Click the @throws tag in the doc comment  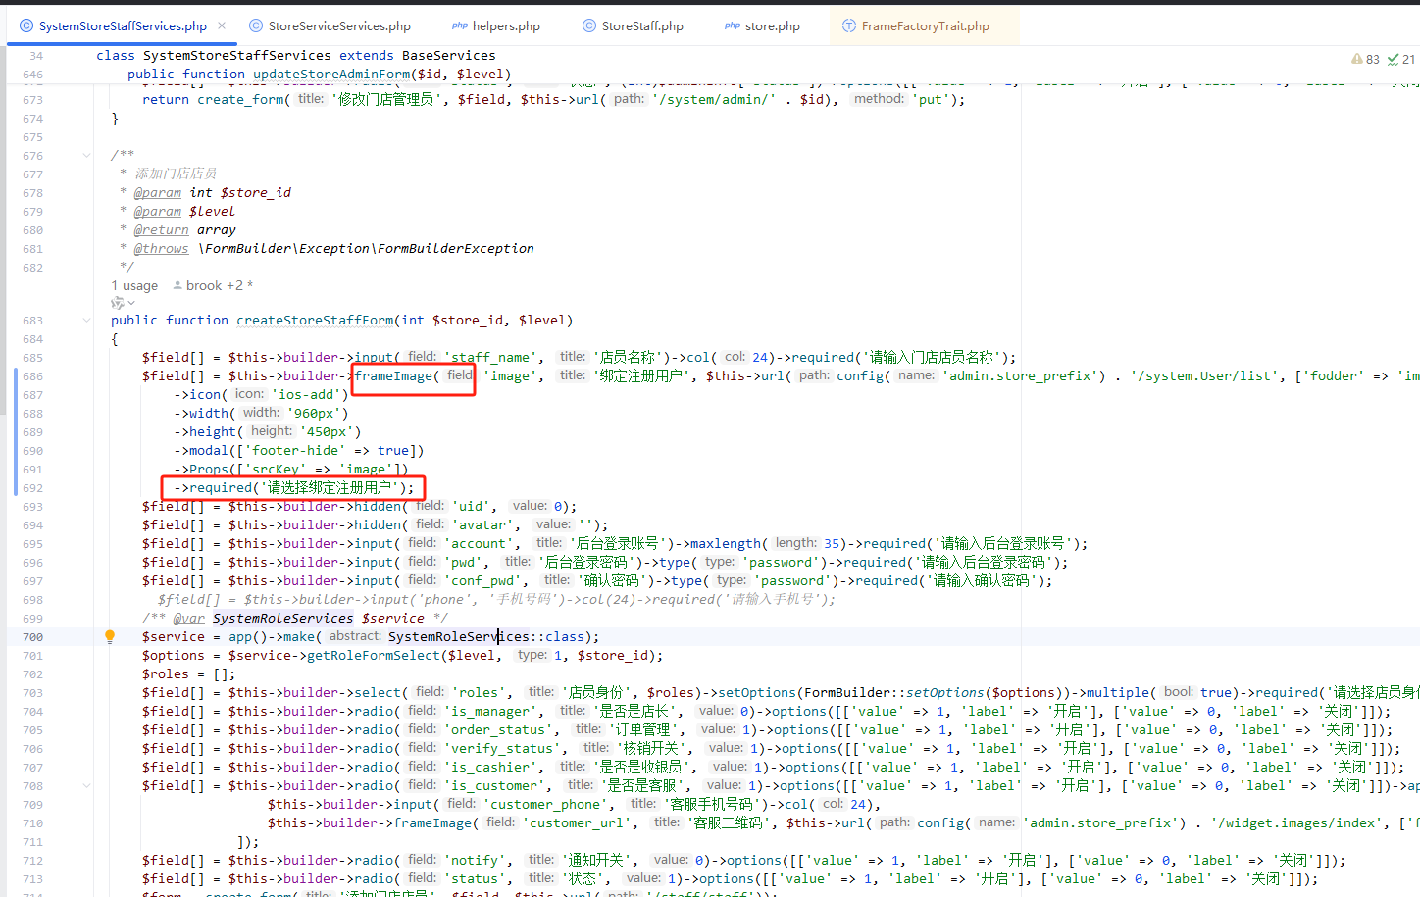162,249
